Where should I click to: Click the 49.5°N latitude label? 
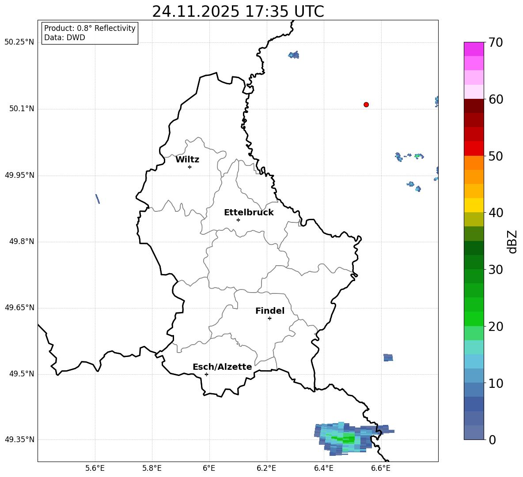(22, 374)
